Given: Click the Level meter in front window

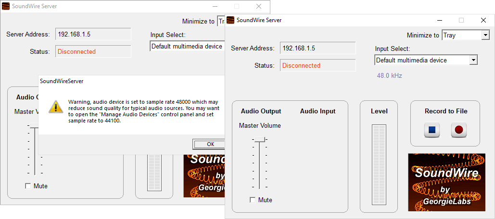Looking at the screenshot, I should pos(379,165).
